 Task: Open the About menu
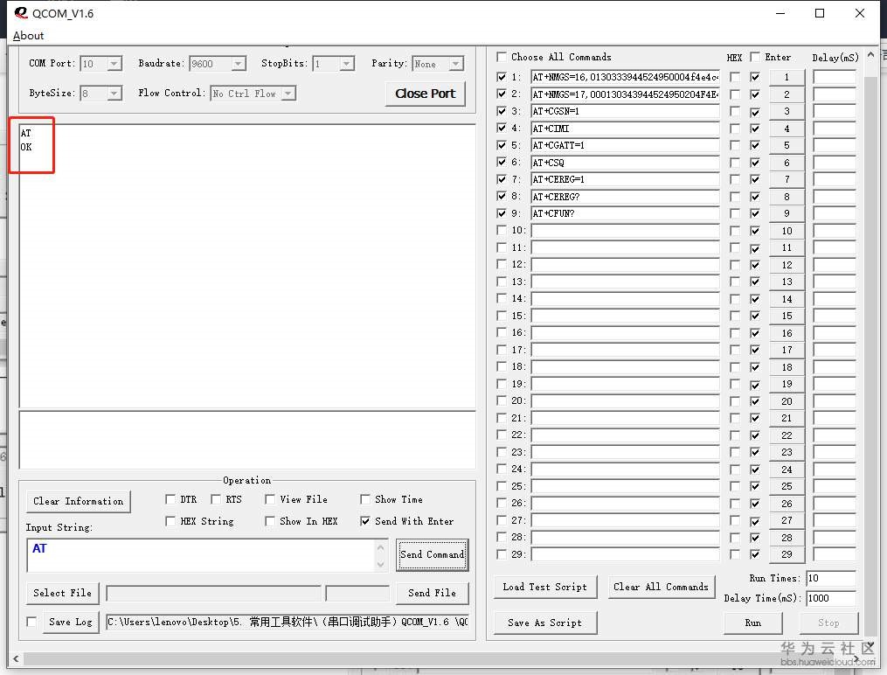click(28, 35)
